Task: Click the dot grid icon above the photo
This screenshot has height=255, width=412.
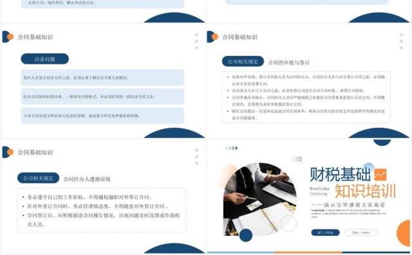Action: click(x=297, y=159)
